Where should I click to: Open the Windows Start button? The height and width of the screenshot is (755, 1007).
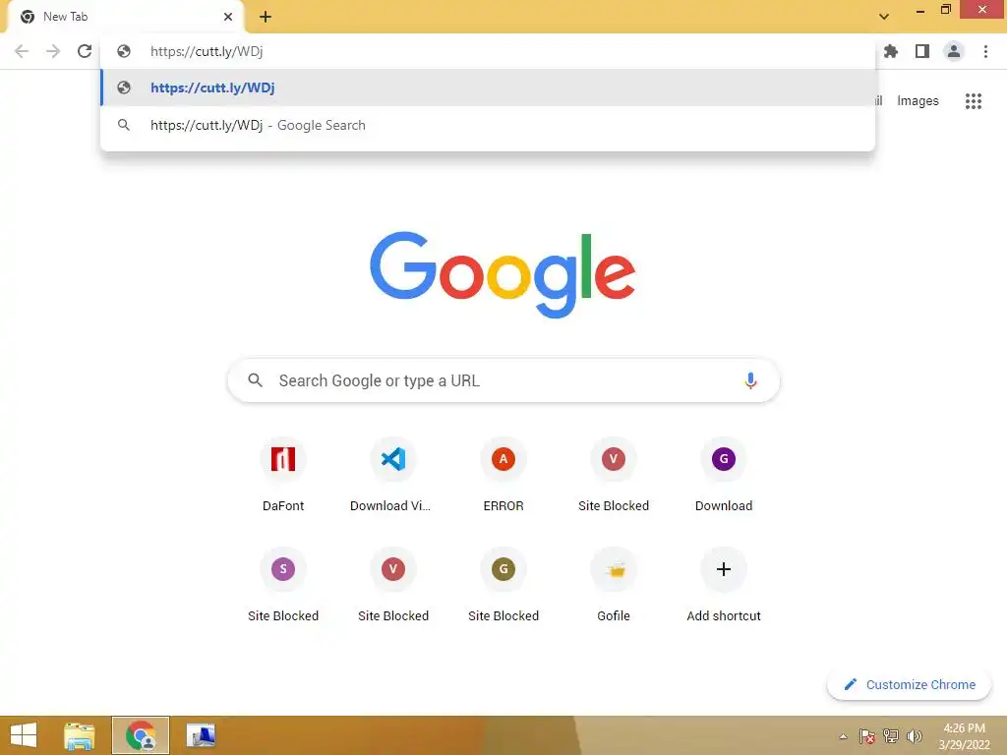(x=24, y=735)
